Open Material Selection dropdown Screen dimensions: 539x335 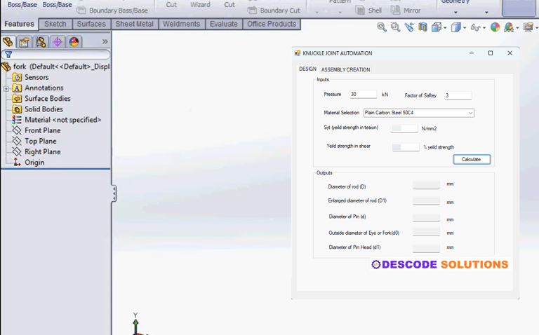tap(470, 113)
